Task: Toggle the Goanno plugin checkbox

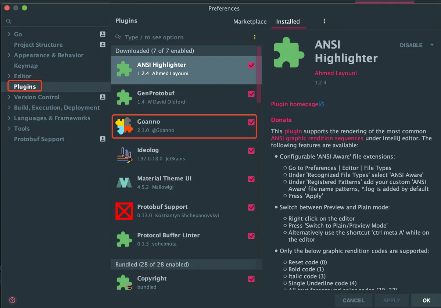Action: pyautogui.click(x=251, y=122)
